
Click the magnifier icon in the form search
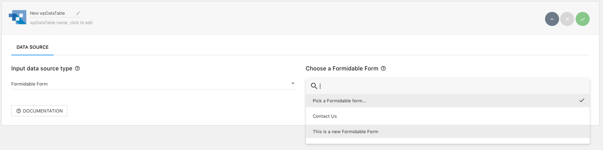[x=314, y=86]
